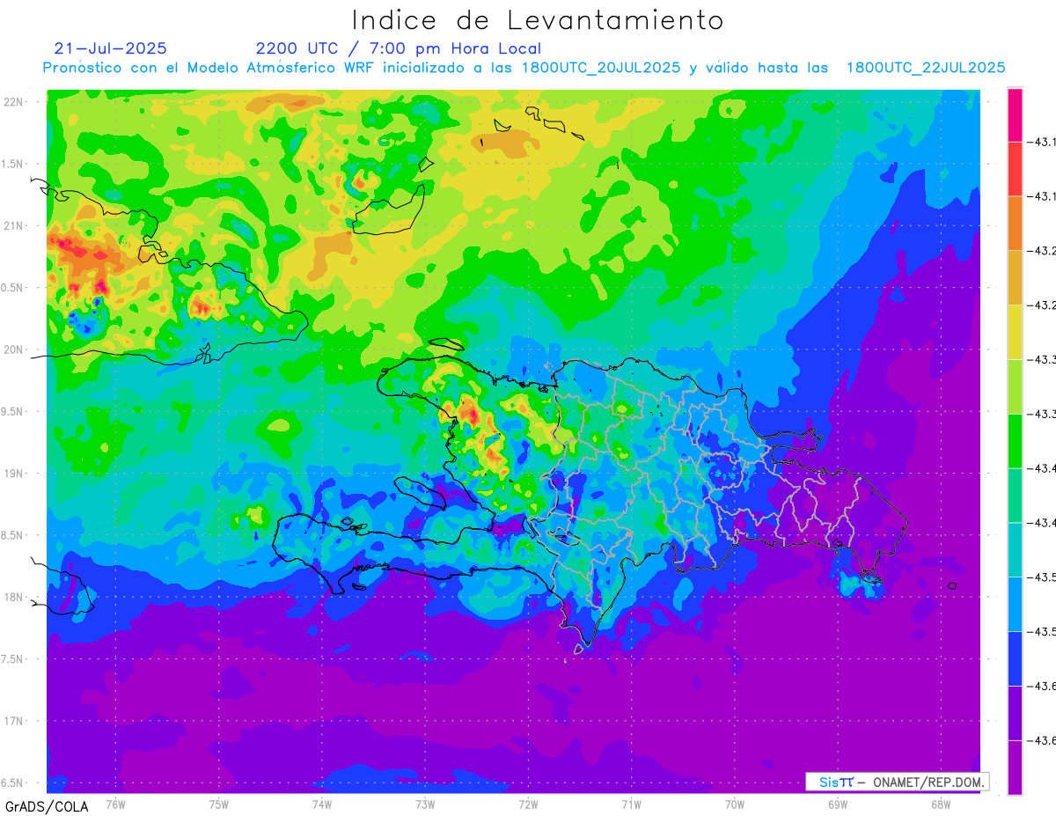Viewport: 1056px width, 816px height.
Task: Pick the deep royal-blue swatch on the color scale
Action: [x=1015, y=658]
